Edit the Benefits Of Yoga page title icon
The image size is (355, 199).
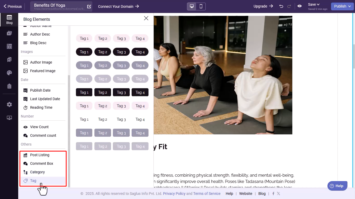(x=89, y=6)
